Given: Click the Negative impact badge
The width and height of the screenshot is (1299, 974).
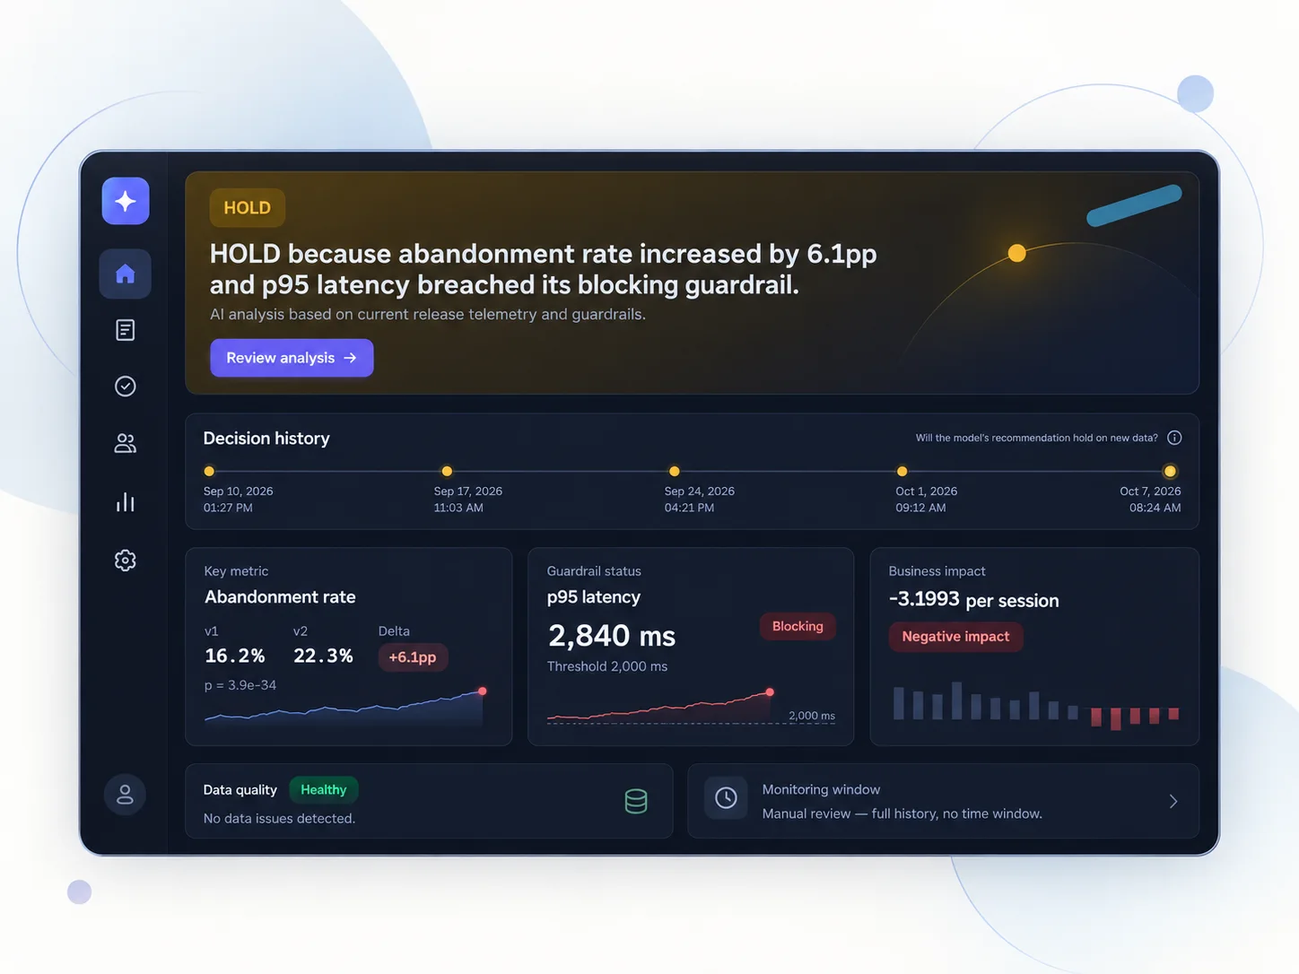Looking at the screenshot, I should tap(955, 637).
